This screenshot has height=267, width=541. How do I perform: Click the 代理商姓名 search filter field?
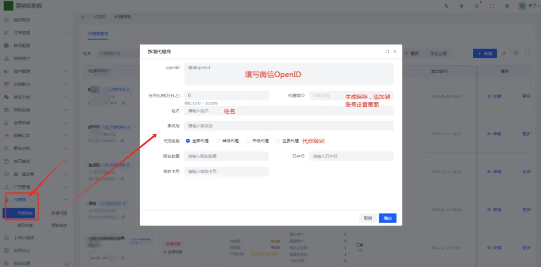tap(117, 54)
